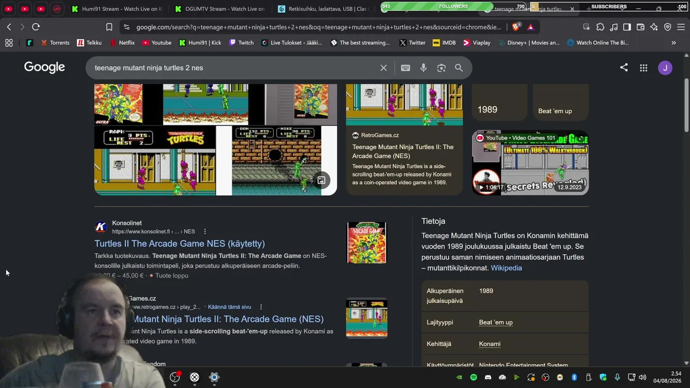Reload the current page

[x=36, y=27]
